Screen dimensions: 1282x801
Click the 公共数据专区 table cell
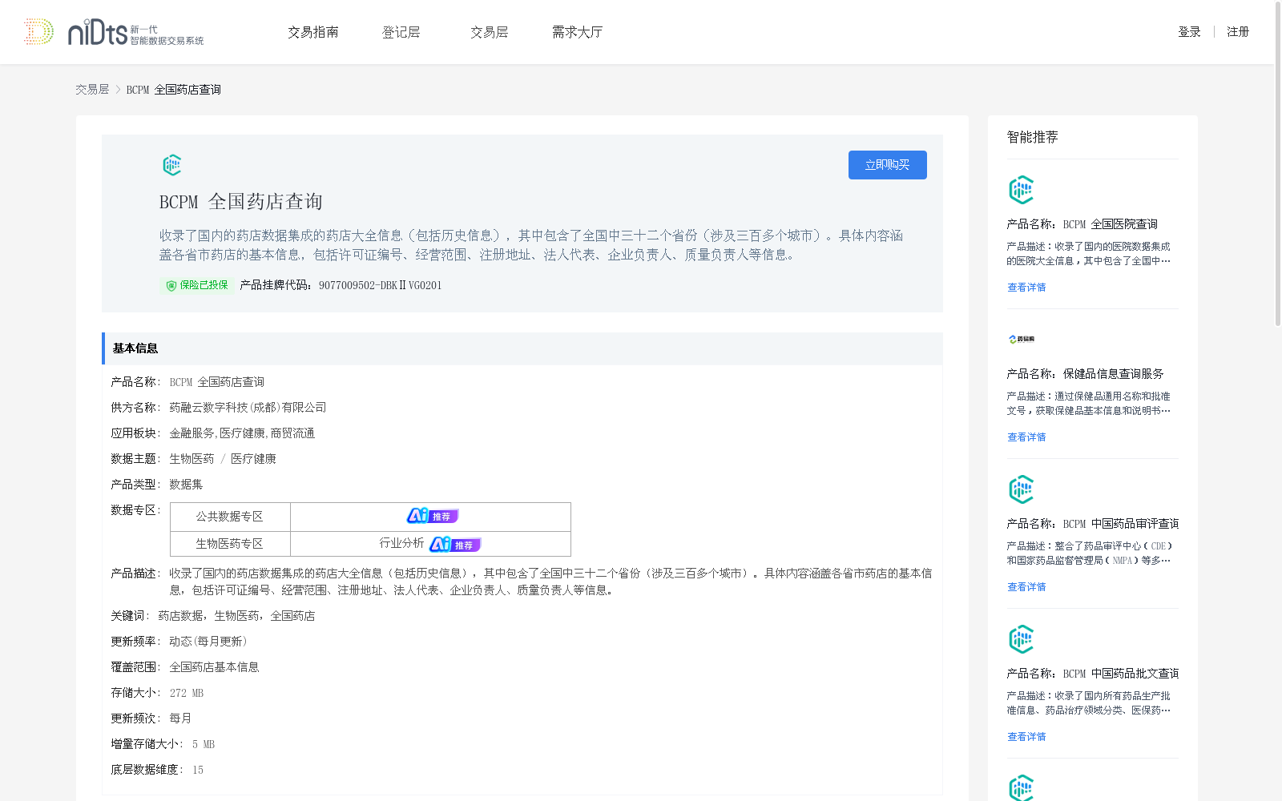pos(230,517)
